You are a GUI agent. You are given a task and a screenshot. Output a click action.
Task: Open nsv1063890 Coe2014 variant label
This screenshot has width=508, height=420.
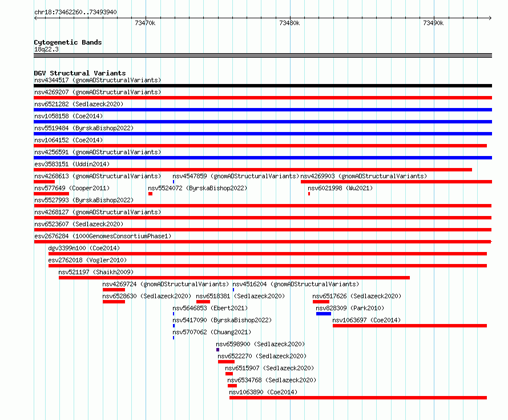coord(263,392)
